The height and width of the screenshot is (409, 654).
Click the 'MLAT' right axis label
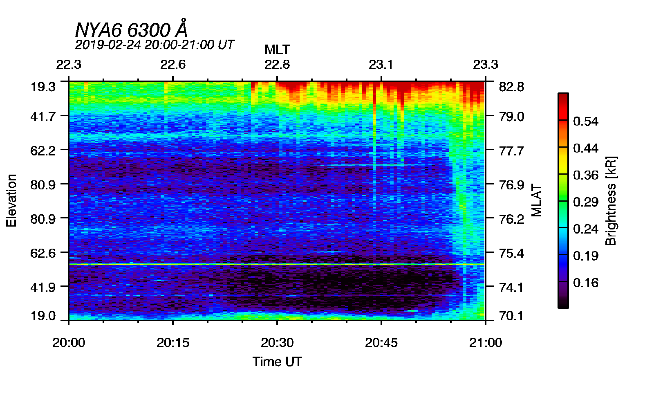(x=537, y=200)
